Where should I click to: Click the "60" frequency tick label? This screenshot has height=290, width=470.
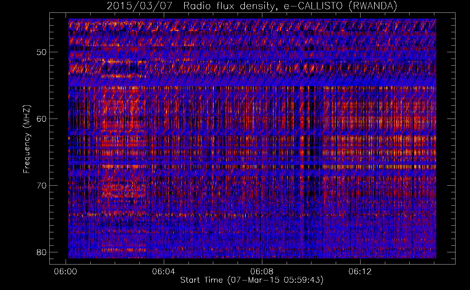[42, 119]
